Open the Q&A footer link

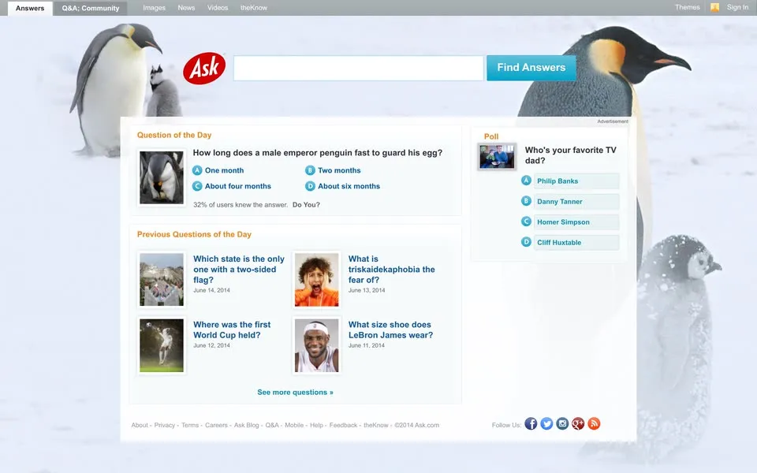(272, 425)
